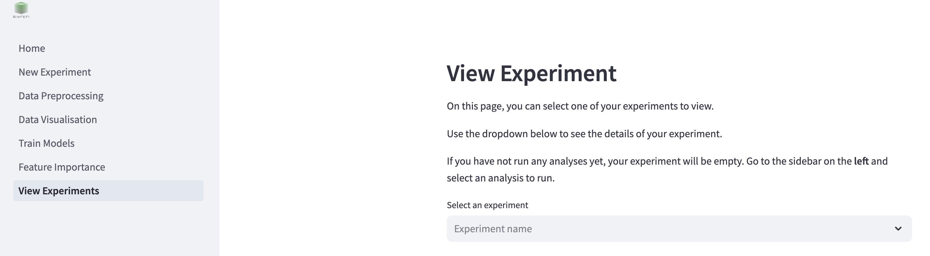Screen dimensions: 930x256
Task: Open the Feature Importance section
Action: tap(62, 167)
